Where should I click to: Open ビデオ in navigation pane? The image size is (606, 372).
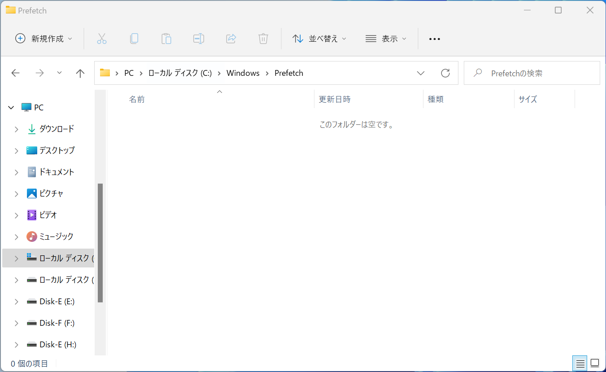[x=48, y=215]
